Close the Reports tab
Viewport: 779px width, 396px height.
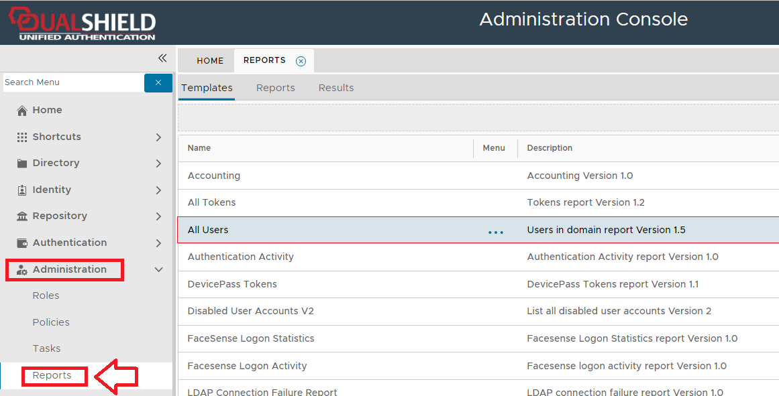coord(301,61)
